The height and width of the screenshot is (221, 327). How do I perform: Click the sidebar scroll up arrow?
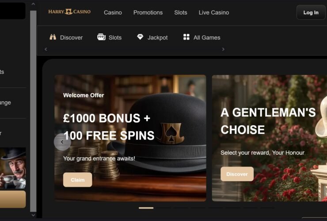pyautogui.click(x=33, y=4)
